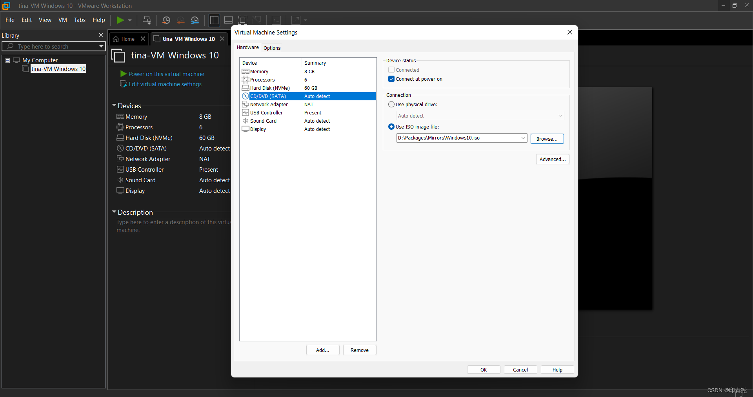Select tina-VM Windows 10 in library tree
Screen dimensions: 753x397
pyautogui.click(x=58, y=69)
